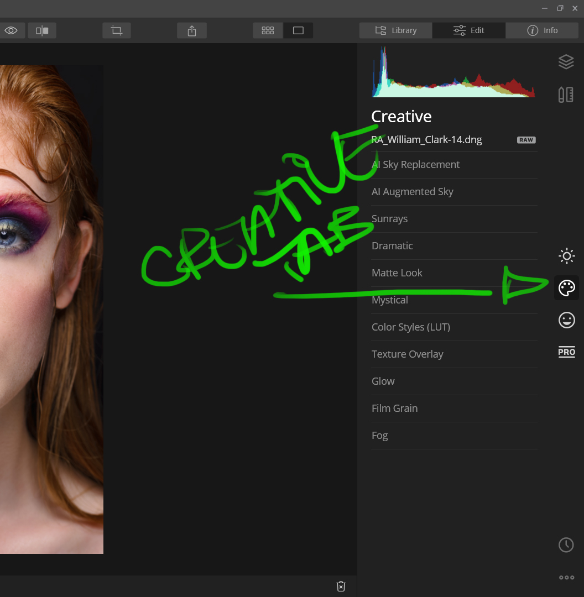Toggle the eye preview icon
The width and height of the screenshot is (584, 597).
pos(11,30)
